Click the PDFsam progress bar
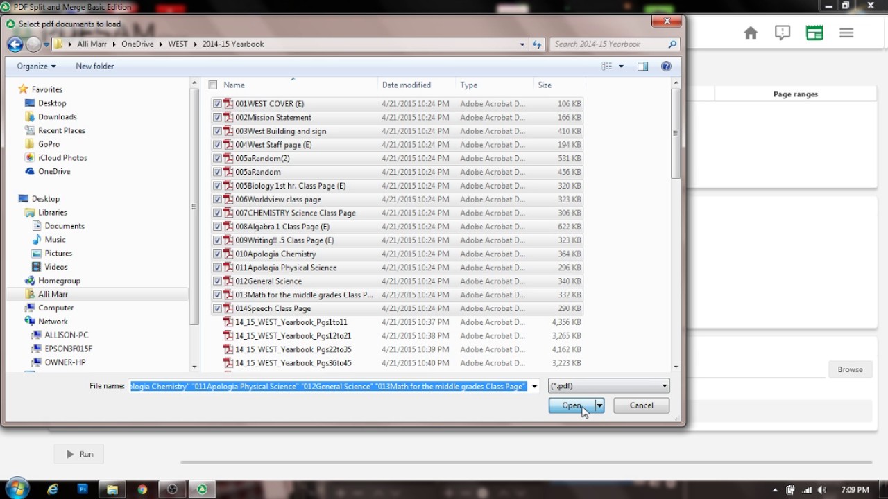The height and width of the screenshot is (499, 888). coord(526,462)
